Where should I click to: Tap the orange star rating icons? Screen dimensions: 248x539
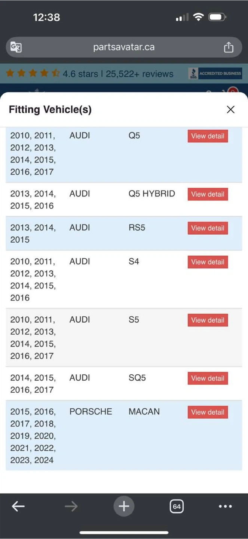(x=33, y=73)
